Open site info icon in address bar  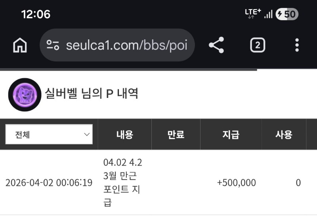point(53,45)
